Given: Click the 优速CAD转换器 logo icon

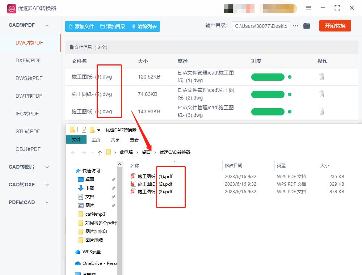Looking at the screenshot, I should point(11,8).
